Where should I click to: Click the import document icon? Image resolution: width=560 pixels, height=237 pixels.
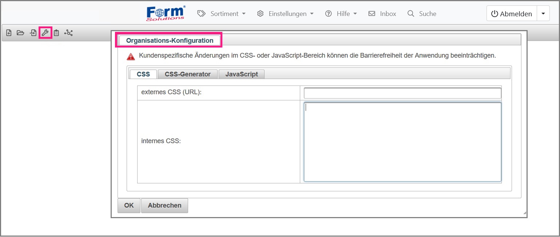[33, 33]
